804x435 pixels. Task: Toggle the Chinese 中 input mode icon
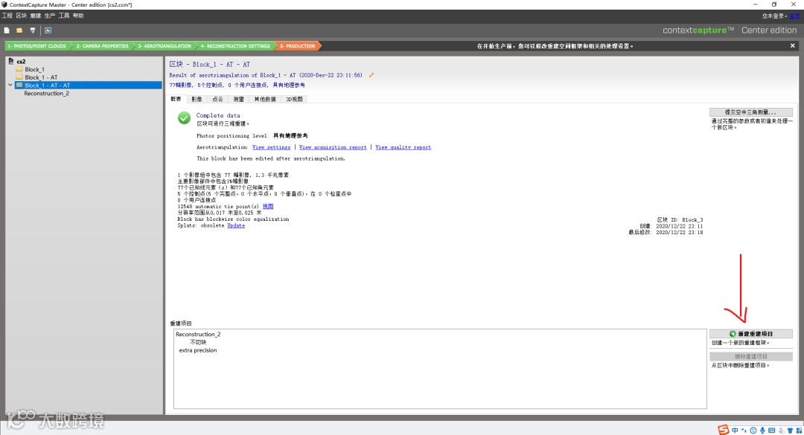point(735,431)
